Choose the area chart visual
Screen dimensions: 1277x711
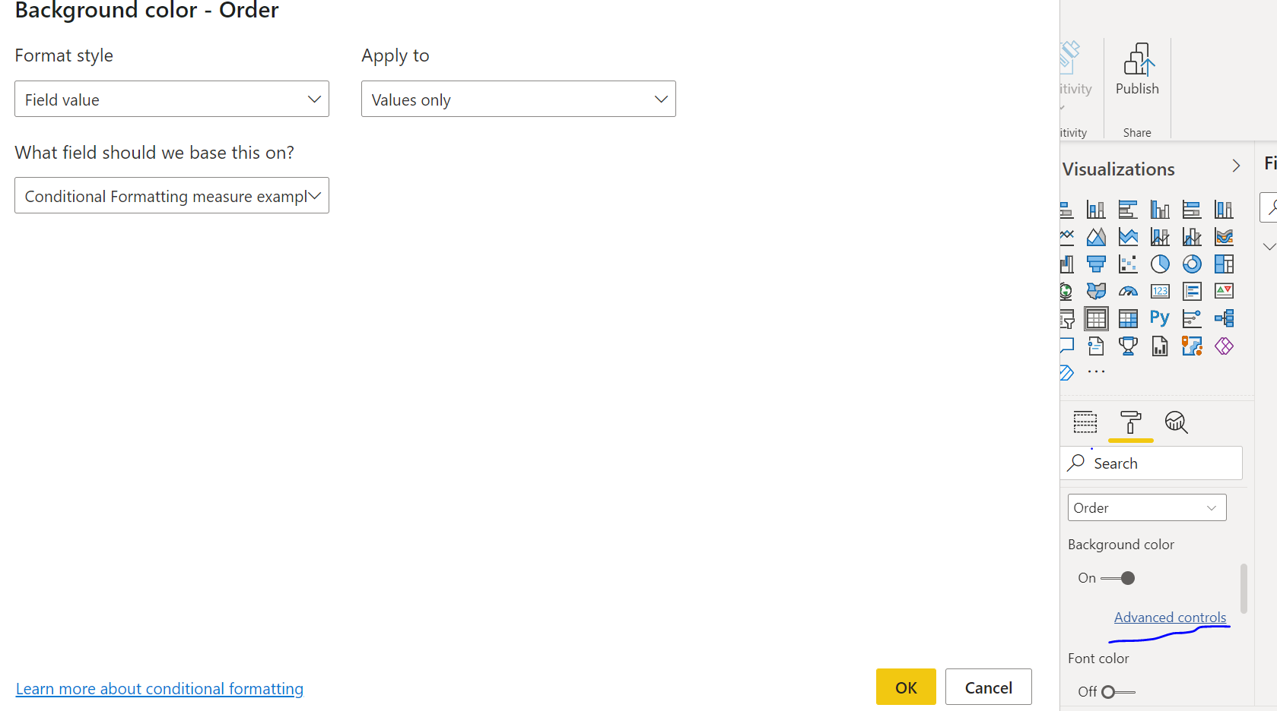pyautogui.click(x=1096, y=237)
